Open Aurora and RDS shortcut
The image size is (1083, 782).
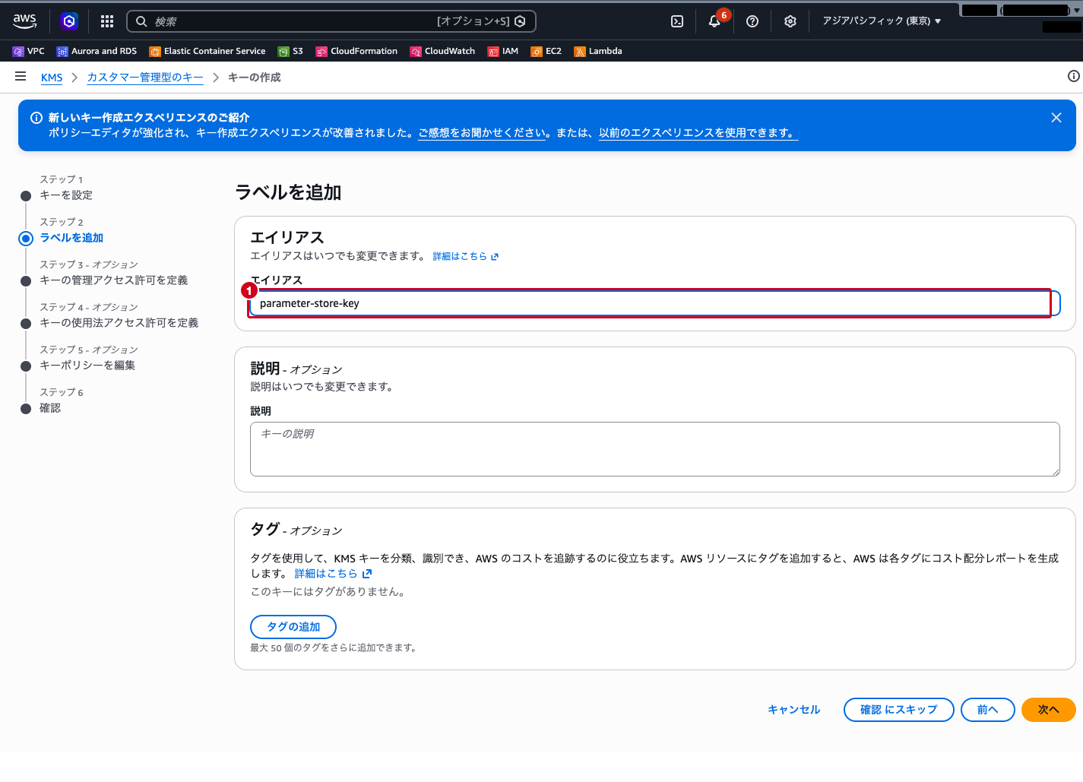97,51
